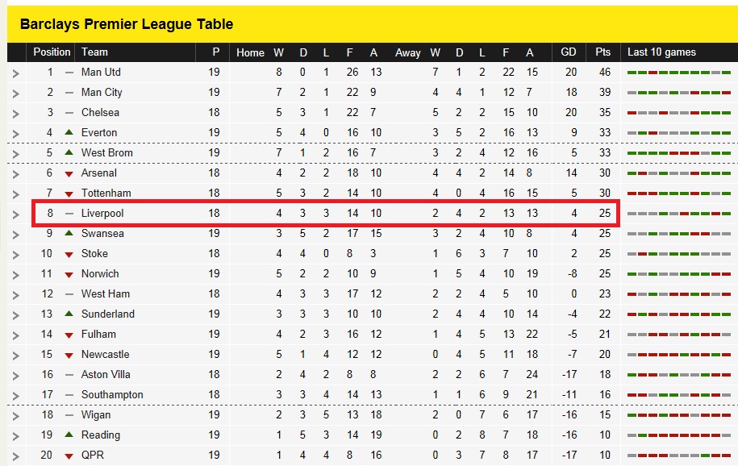Viewport: 738px width, 466px height.
Task: Open the Aston Villa team link
Action: 106,375
